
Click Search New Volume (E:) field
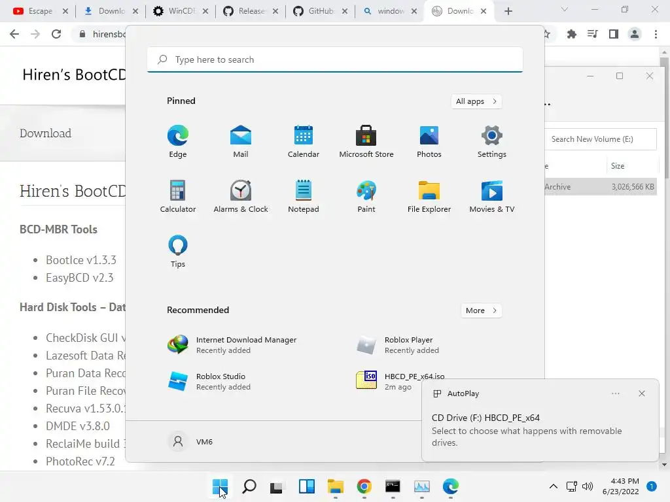tap(601, 139)
